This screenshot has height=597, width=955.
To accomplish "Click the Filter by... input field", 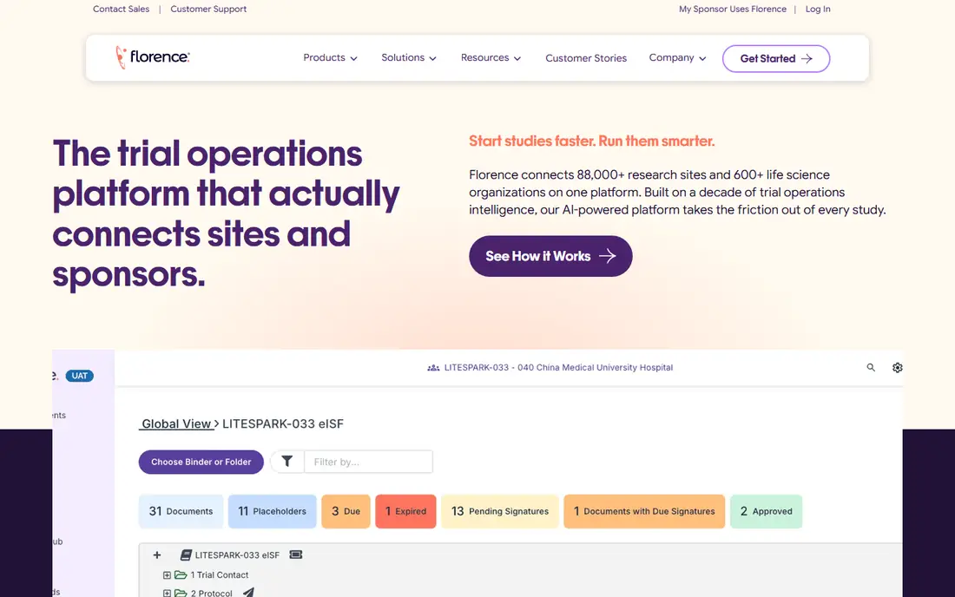I will tap(368, 462).
